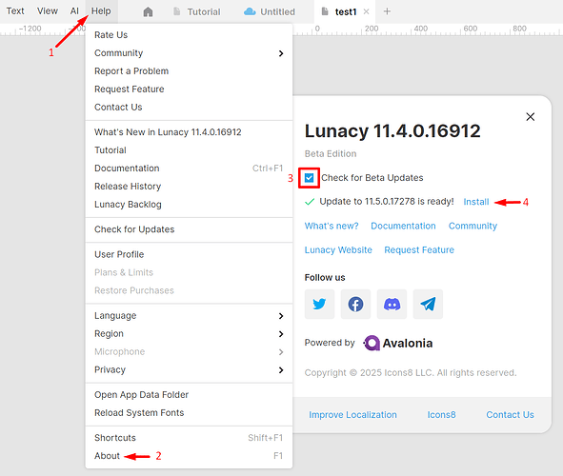
Task: Expand the Privacy submenu
Action: [x=189, y=369]
